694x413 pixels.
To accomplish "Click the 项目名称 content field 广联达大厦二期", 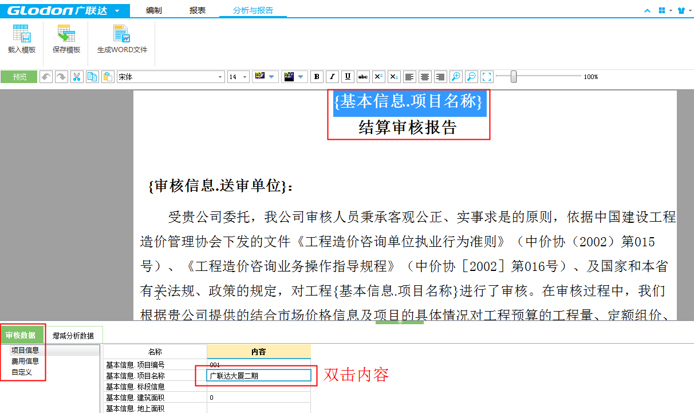I will 259,376.
